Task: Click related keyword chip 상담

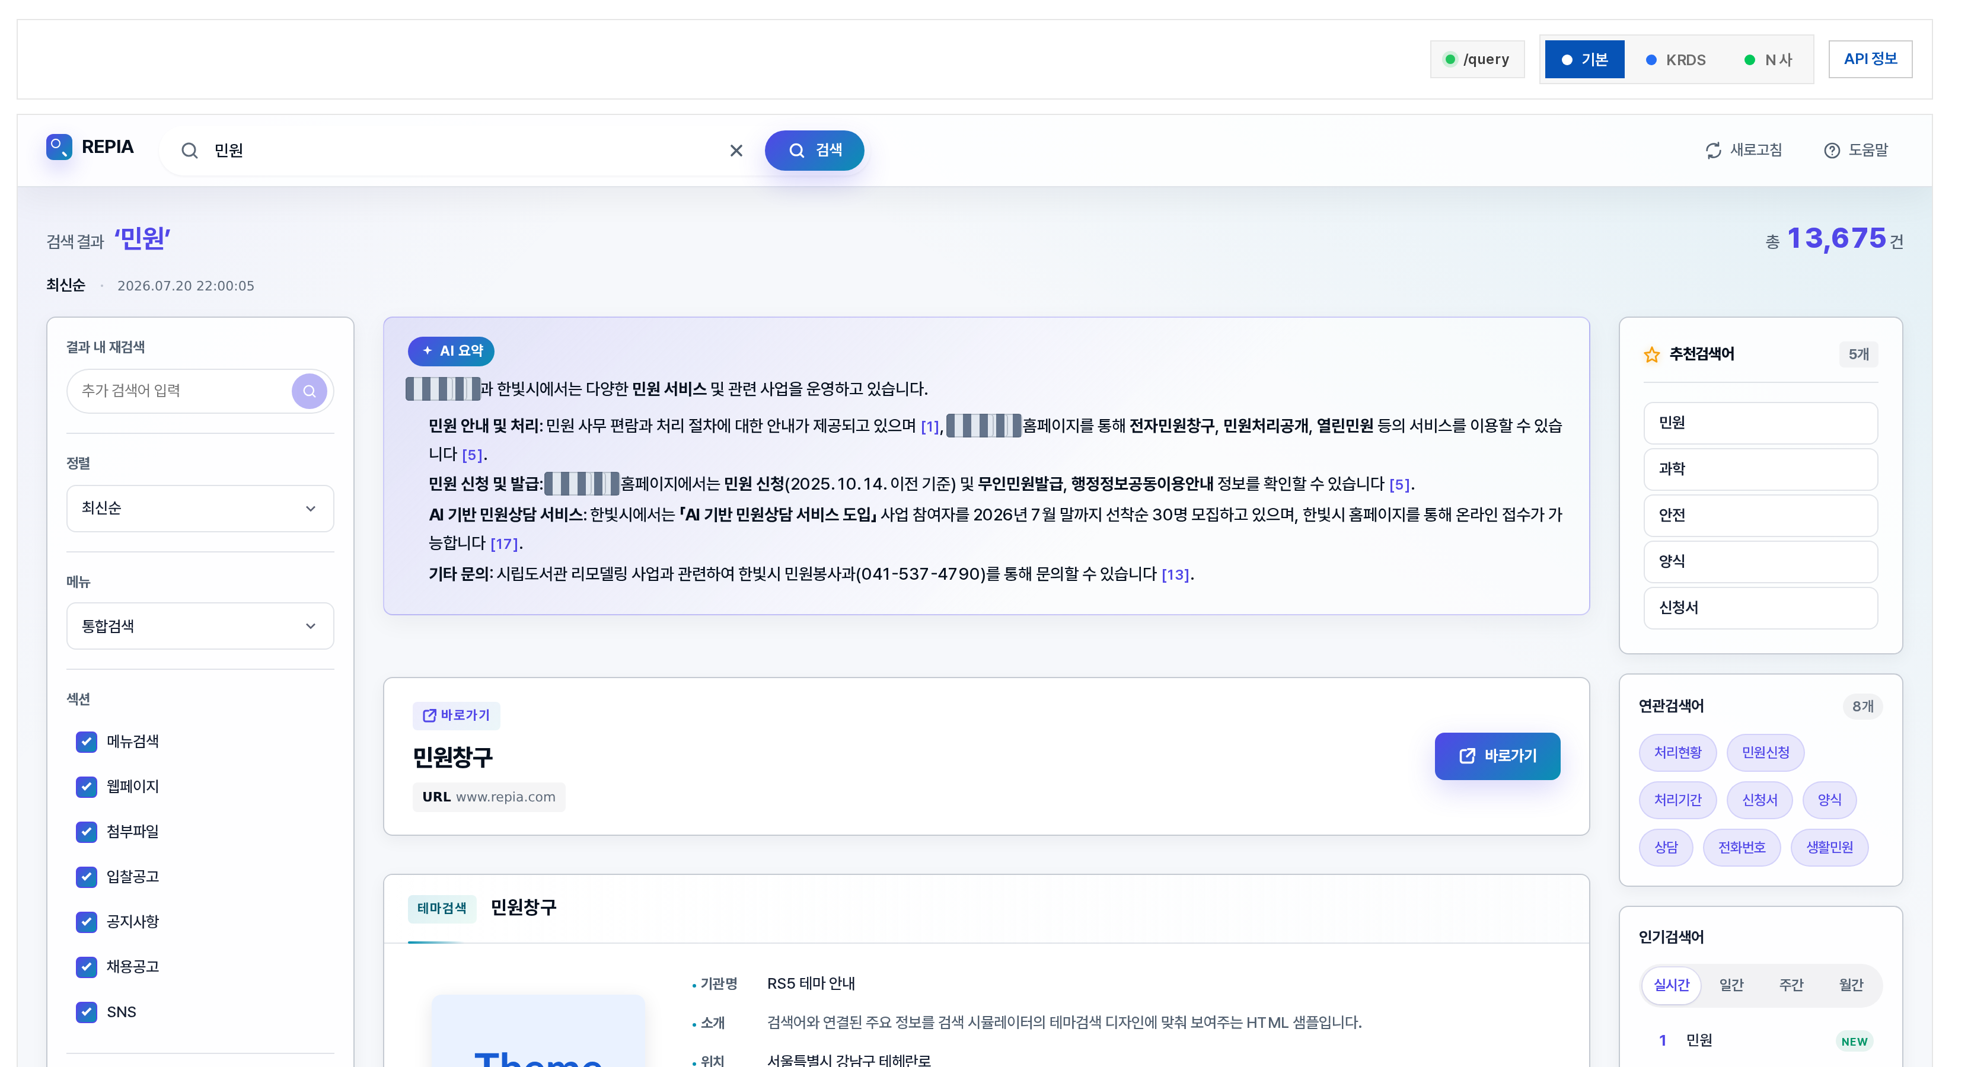Action: coord(1666,848)
